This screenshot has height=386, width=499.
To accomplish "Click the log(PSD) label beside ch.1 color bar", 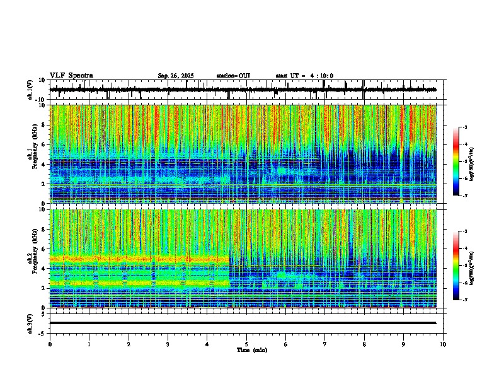I will [472, 164].
